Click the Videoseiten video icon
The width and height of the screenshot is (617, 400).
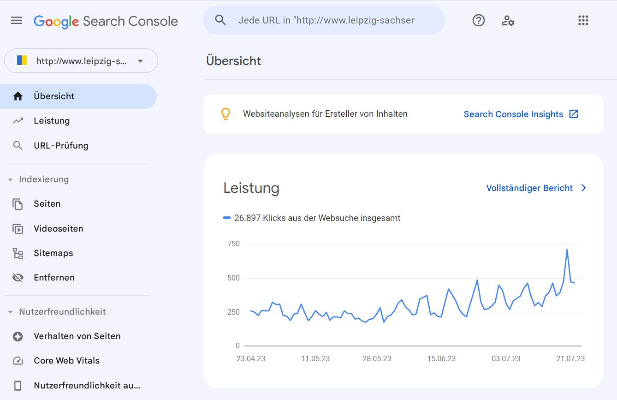tap(18, 228)
